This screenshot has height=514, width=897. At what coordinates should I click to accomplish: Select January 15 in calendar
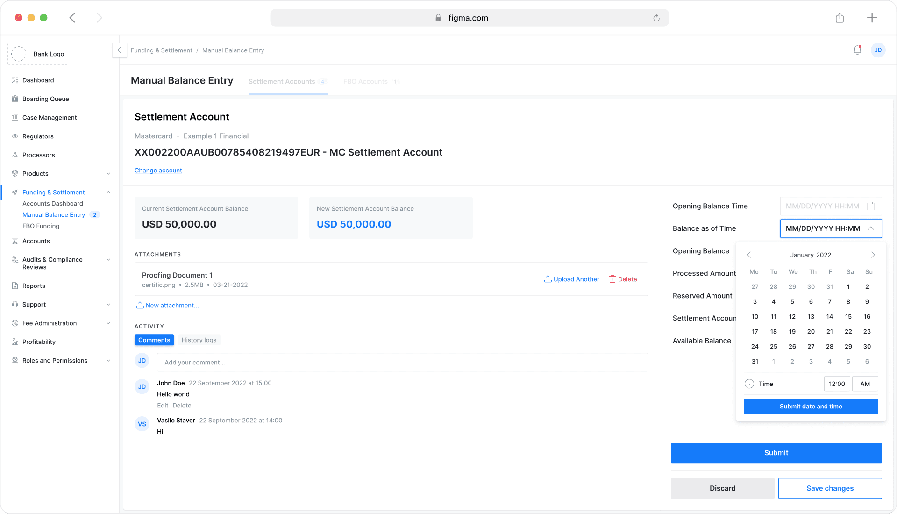pyautogui.click(x=848, y=316)
